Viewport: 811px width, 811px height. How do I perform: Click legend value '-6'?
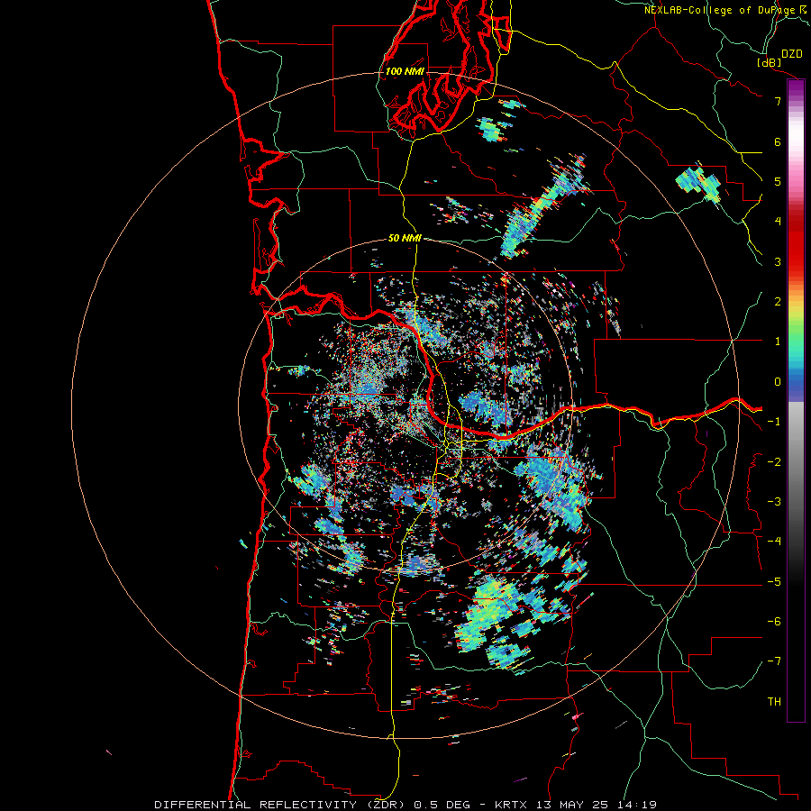tap(774, 622)
